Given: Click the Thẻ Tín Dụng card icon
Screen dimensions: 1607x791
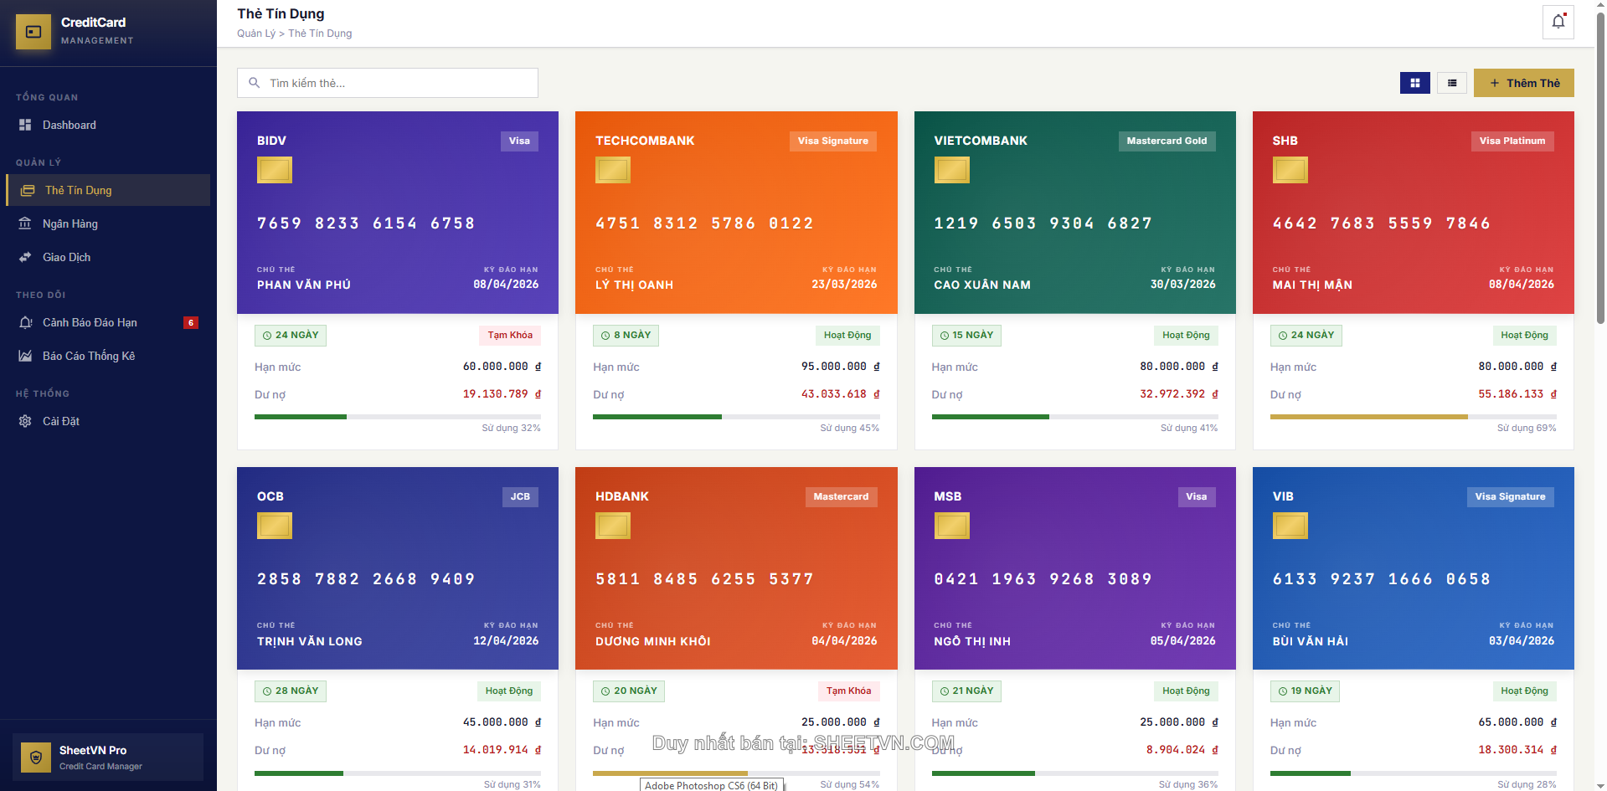Looking at the screenshot, I should tap(28, 190).
